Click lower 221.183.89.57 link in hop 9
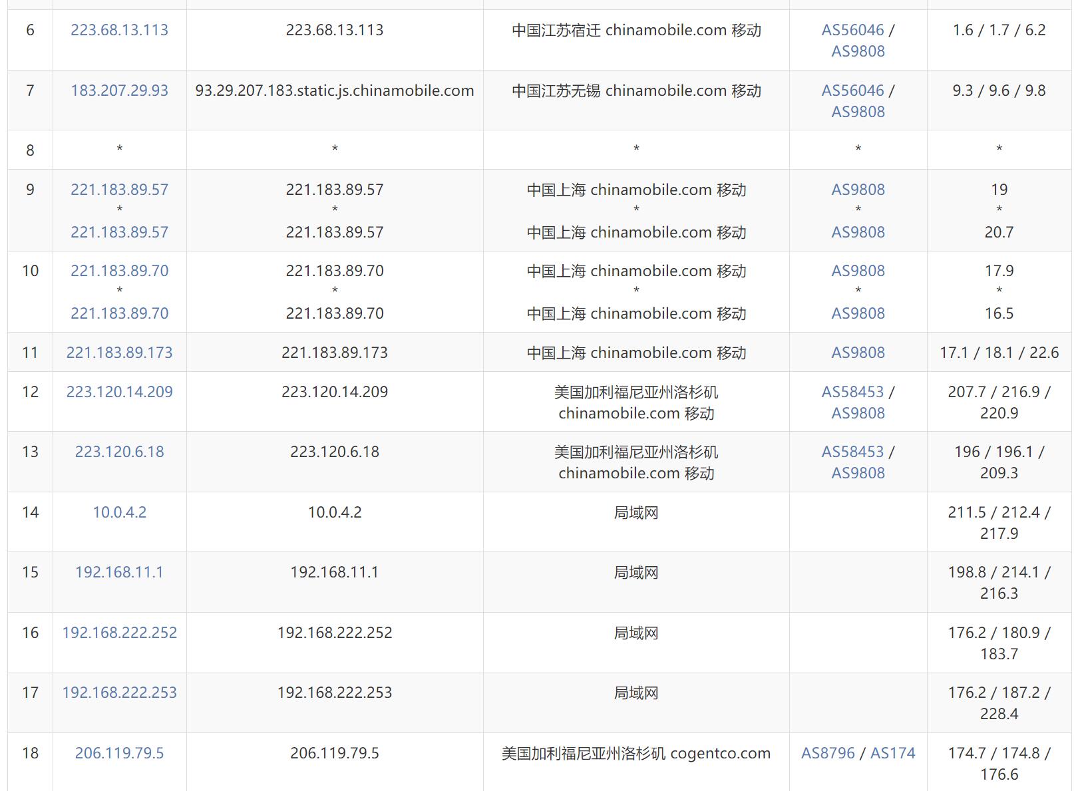 tap(119, 232)
